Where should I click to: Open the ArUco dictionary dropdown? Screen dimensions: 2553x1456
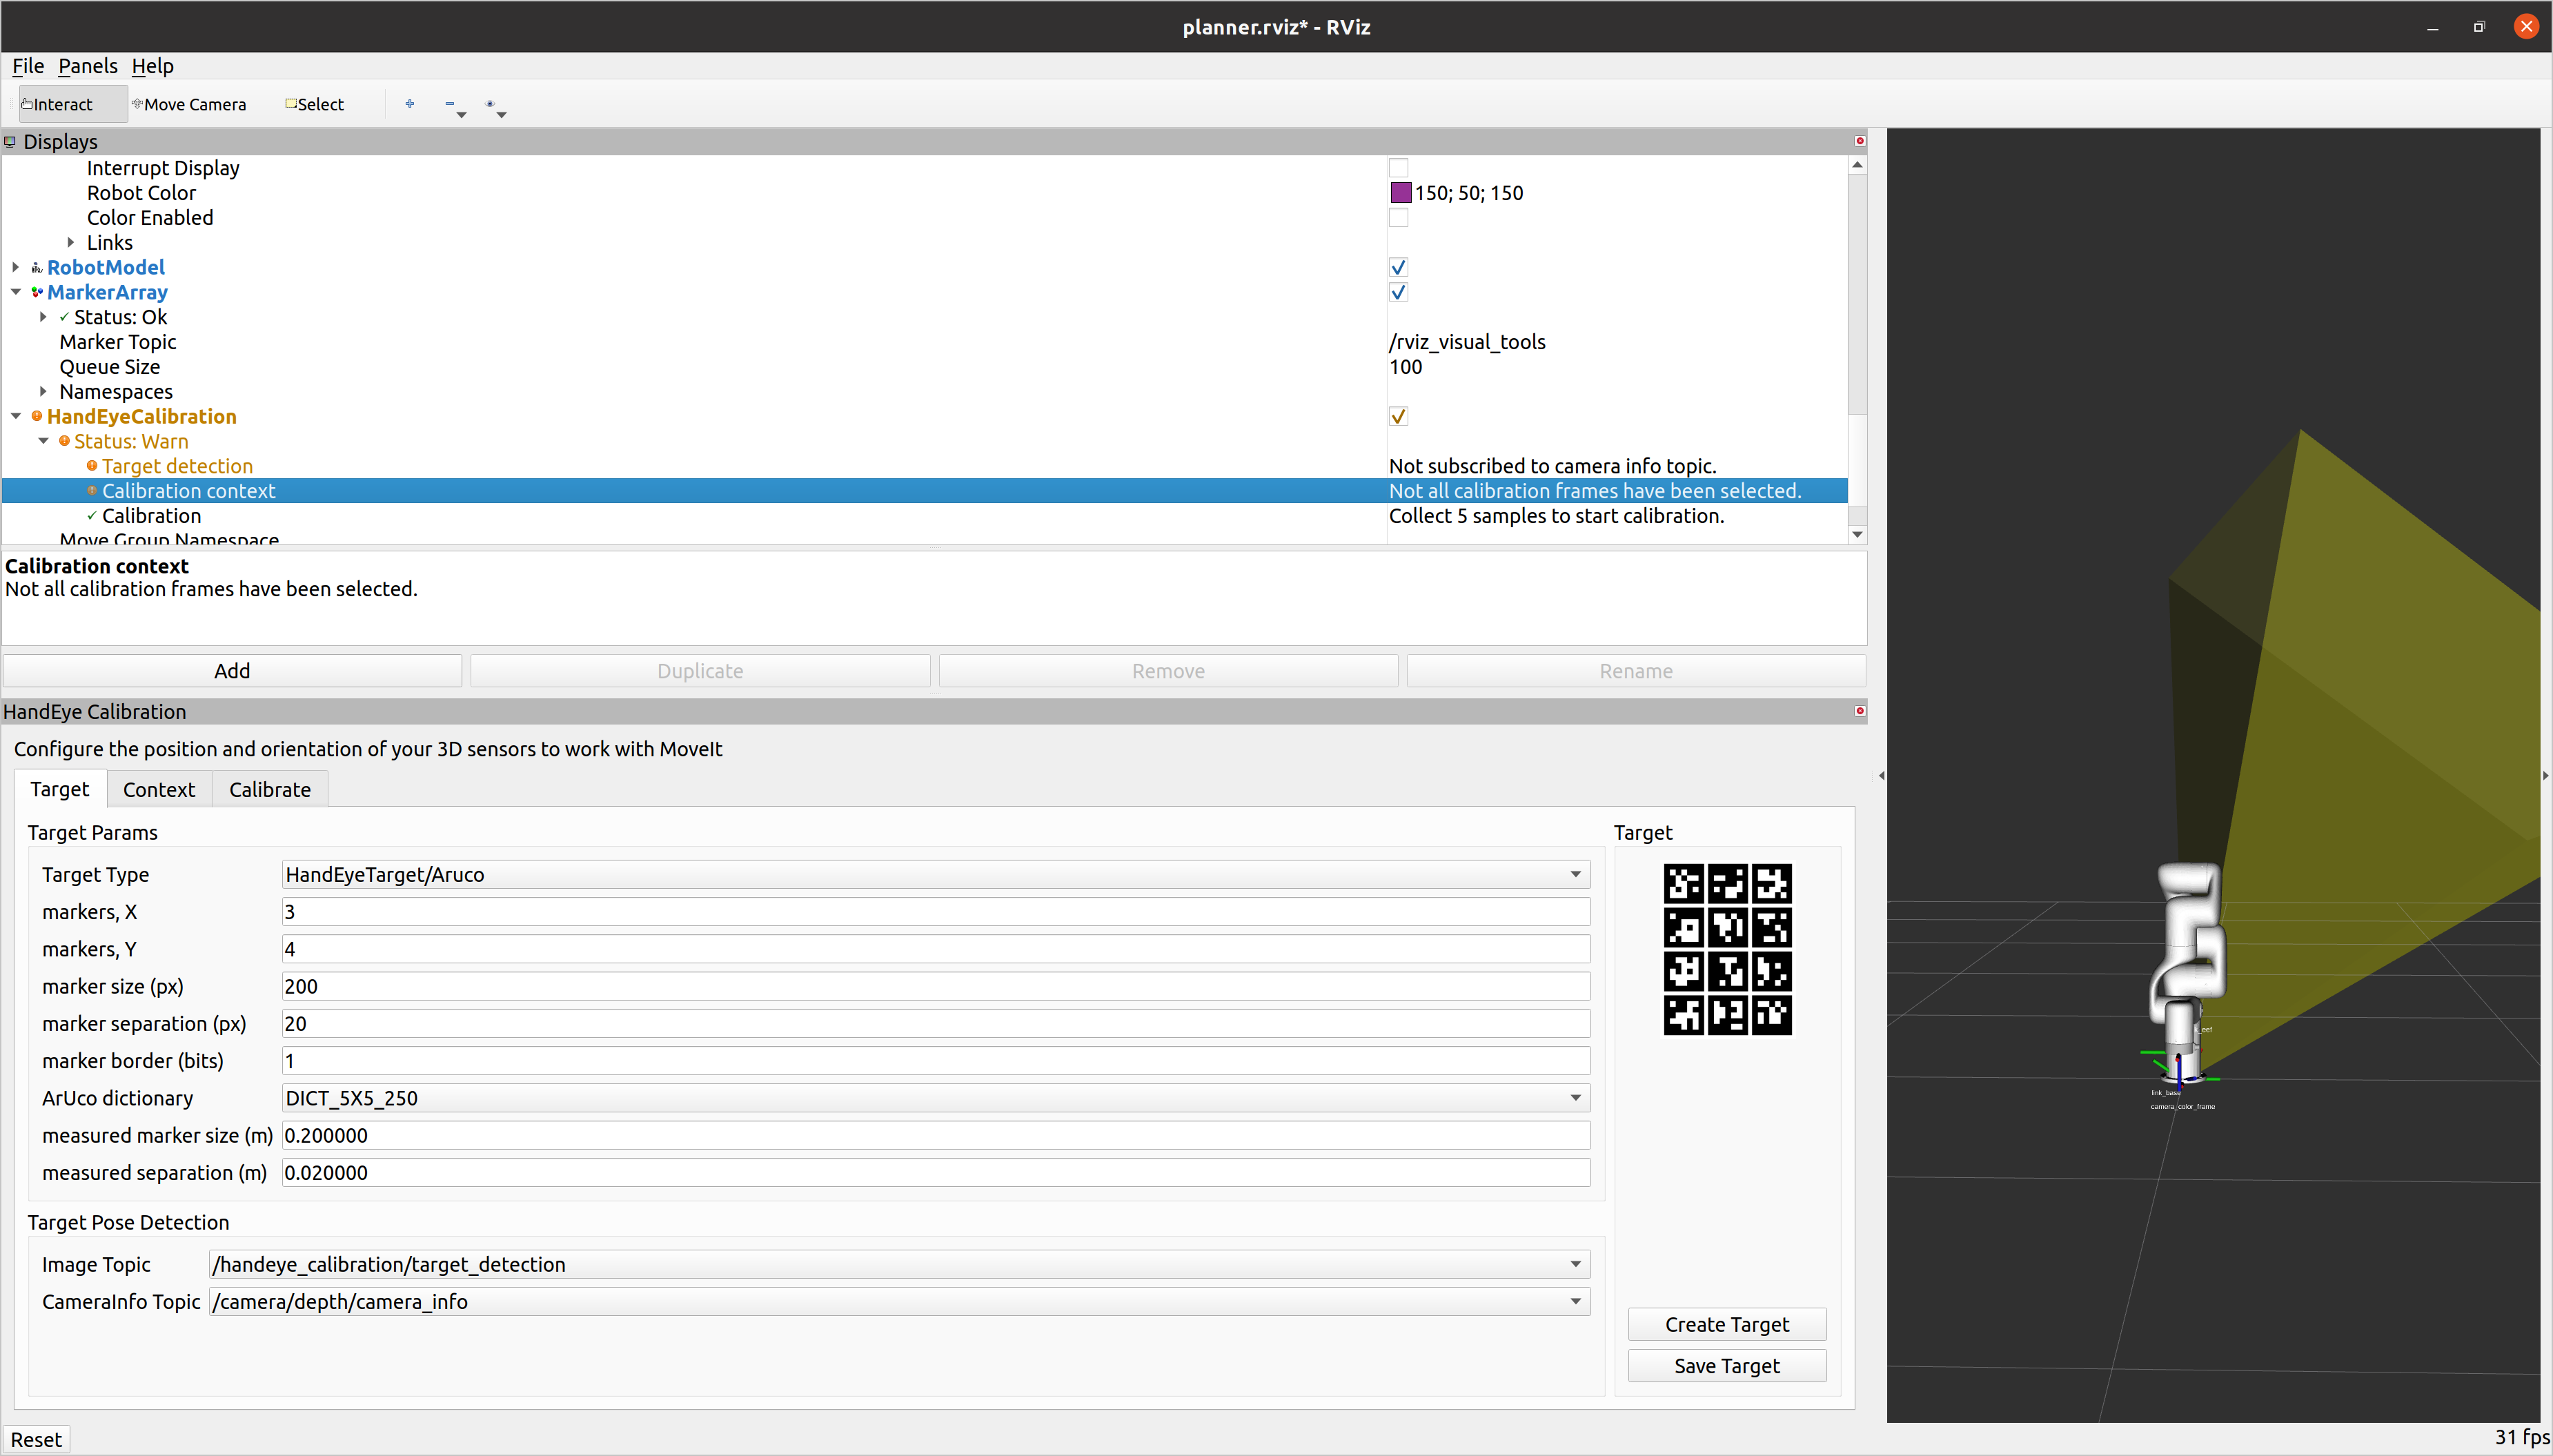coord(935,1098)
